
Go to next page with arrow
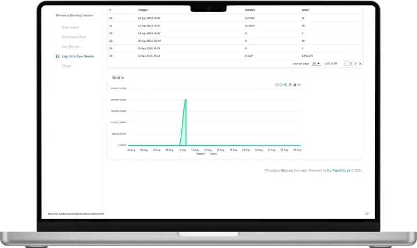360,63
